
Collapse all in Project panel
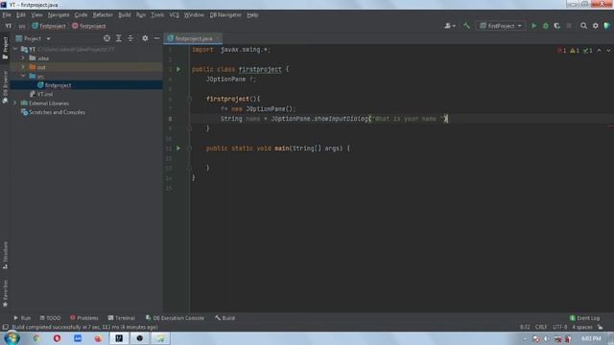[x=130, y=38]
